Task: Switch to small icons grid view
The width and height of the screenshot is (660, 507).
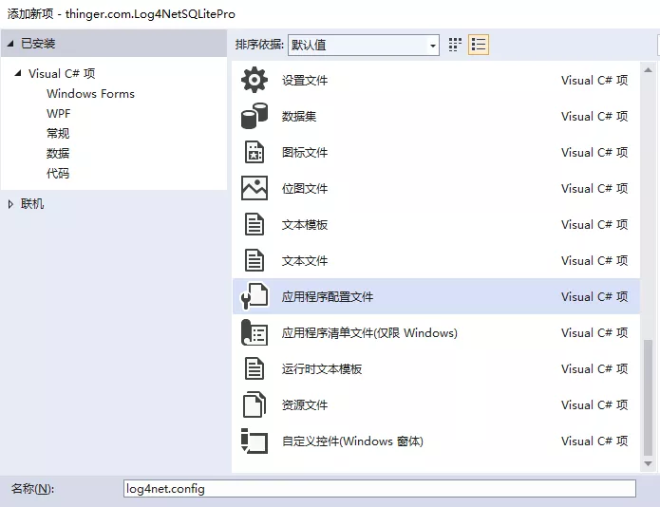Action: pyautogui.click(x=456, y=45)
